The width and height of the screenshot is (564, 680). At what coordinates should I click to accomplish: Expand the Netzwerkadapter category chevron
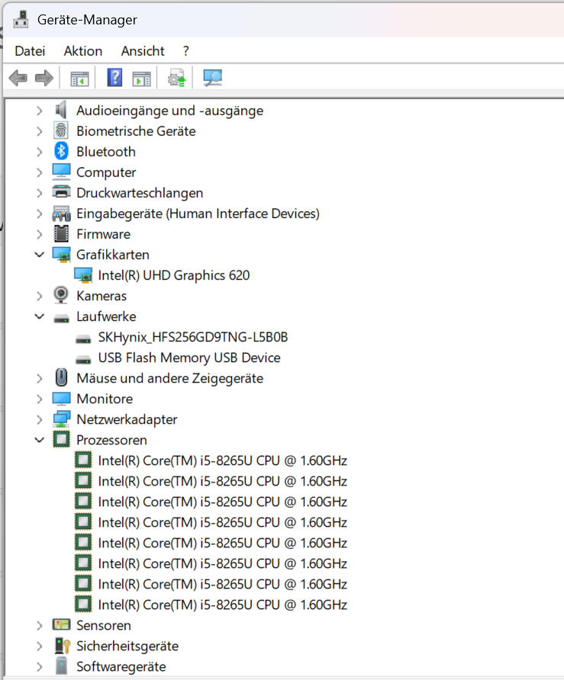click(x=40, y=420)
